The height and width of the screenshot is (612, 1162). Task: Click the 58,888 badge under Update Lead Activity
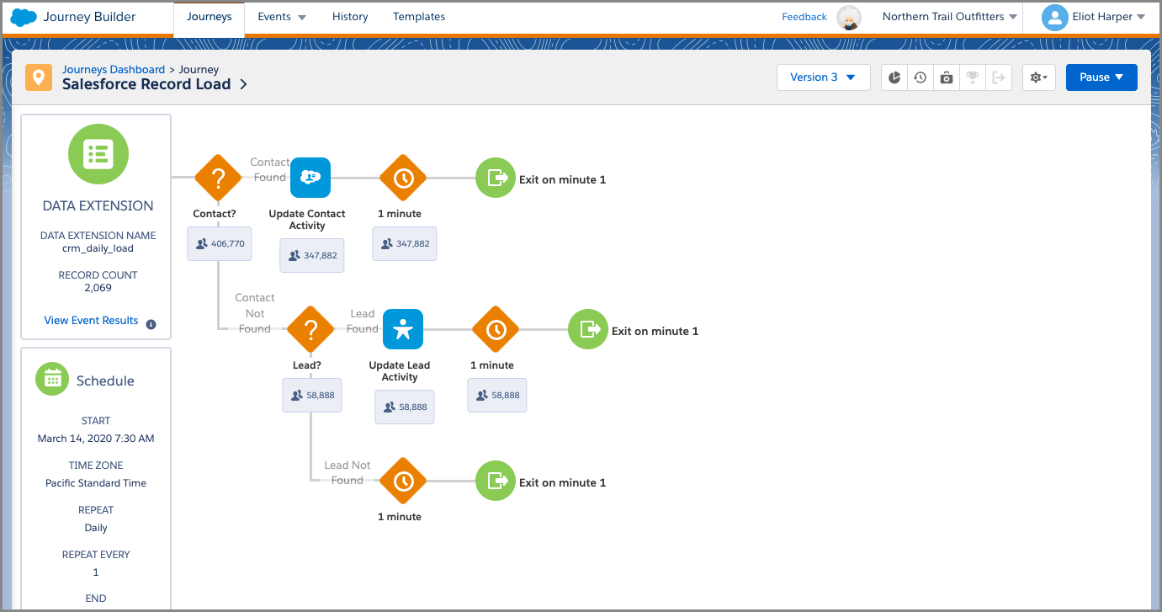[405, 407]
